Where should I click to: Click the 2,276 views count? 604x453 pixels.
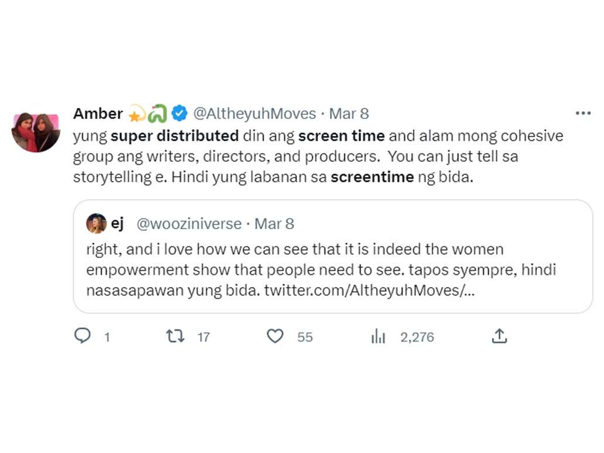coord(417,337)
